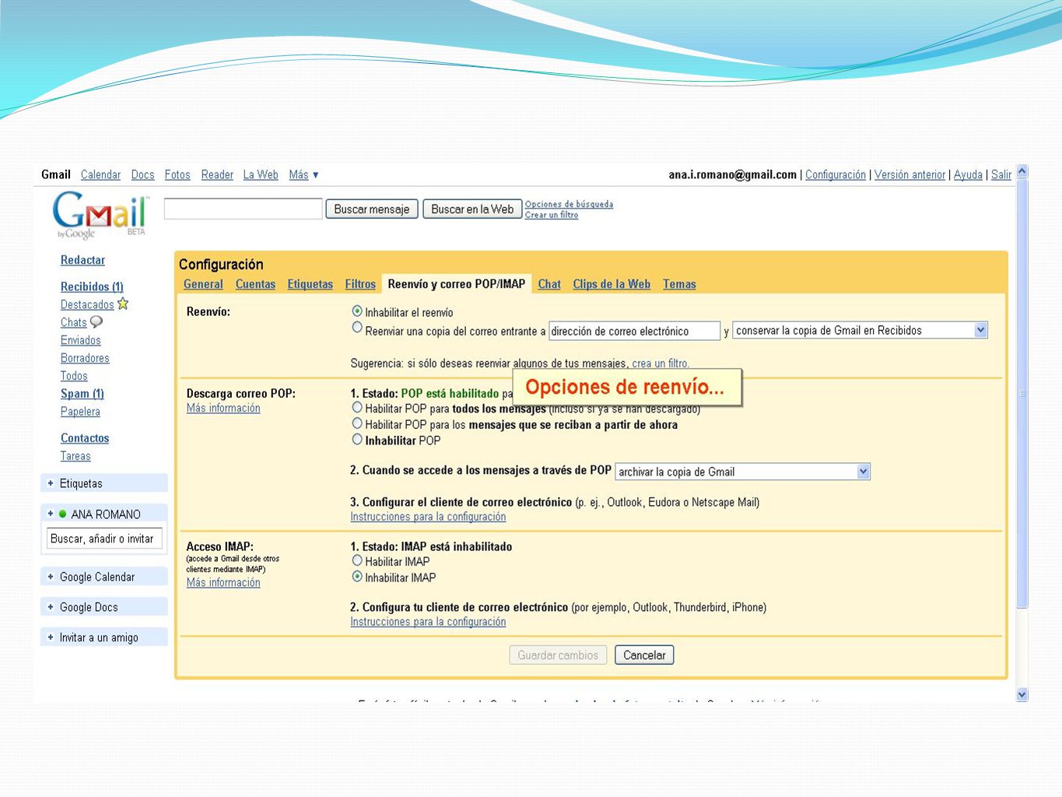Click the Gmail logo
Screen dimensions: 1062x797
[100, 215]
